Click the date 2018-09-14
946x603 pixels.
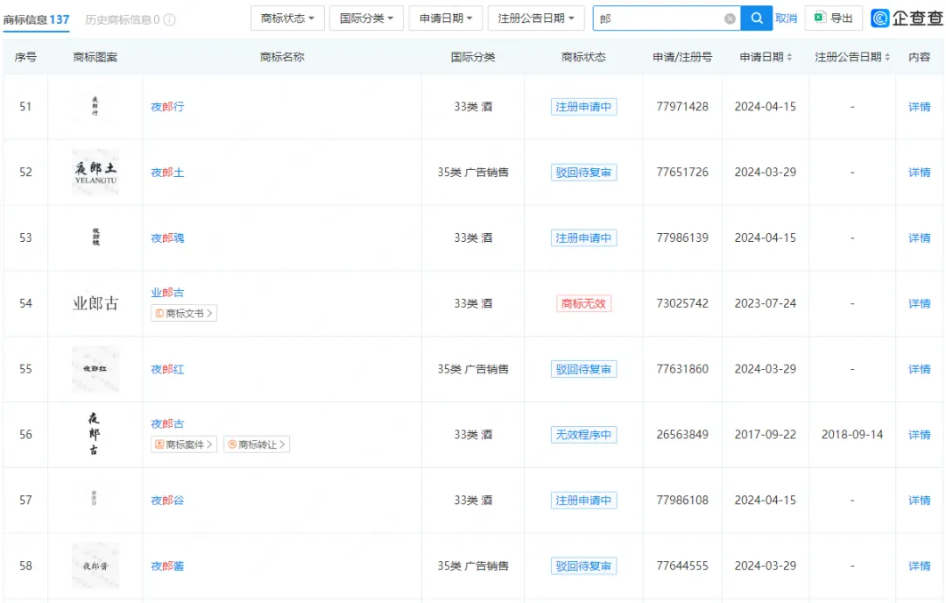pos(852,435)
